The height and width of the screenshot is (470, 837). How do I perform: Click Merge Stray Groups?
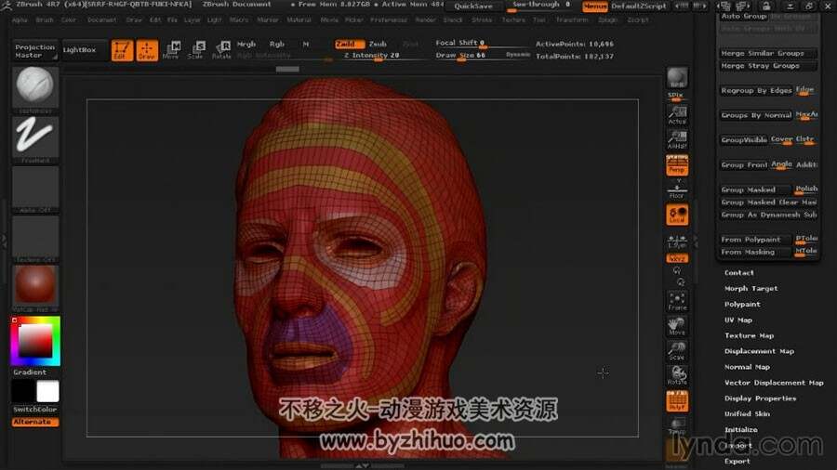[x=767, y=66]
